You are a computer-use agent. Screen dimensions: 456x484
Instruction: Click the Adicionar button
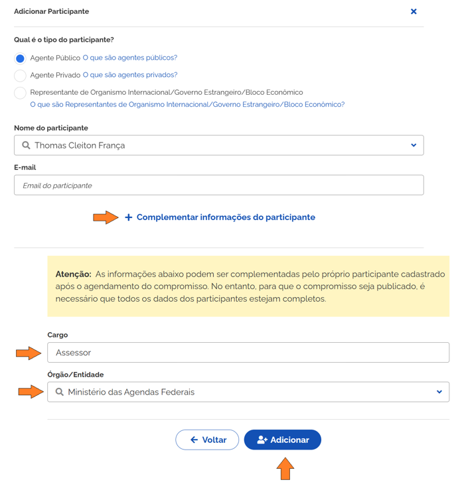[x=283, y=440]
